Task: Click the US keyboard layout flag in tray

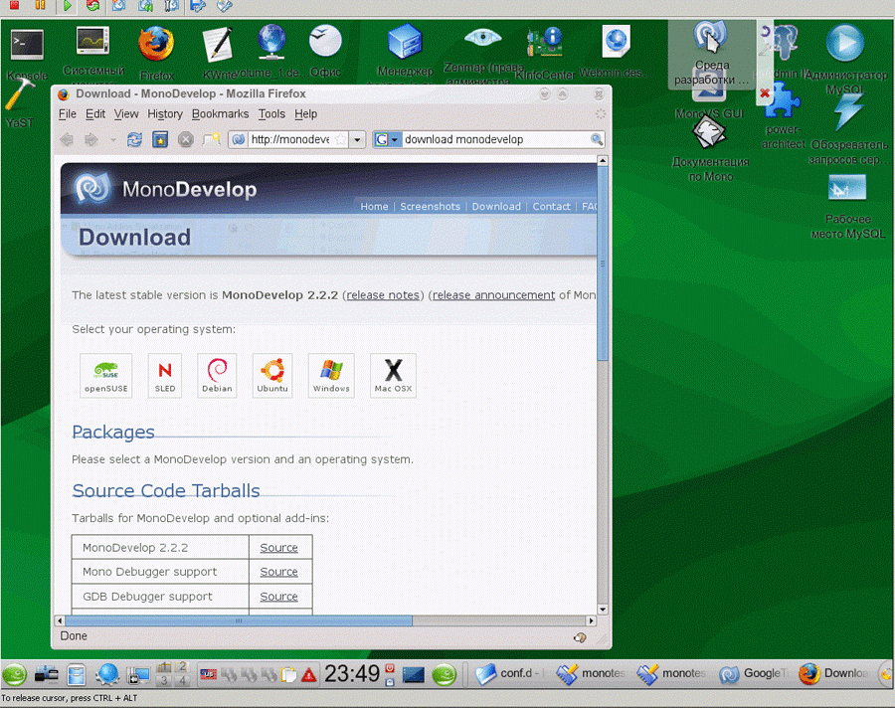Action: point(208,674)
